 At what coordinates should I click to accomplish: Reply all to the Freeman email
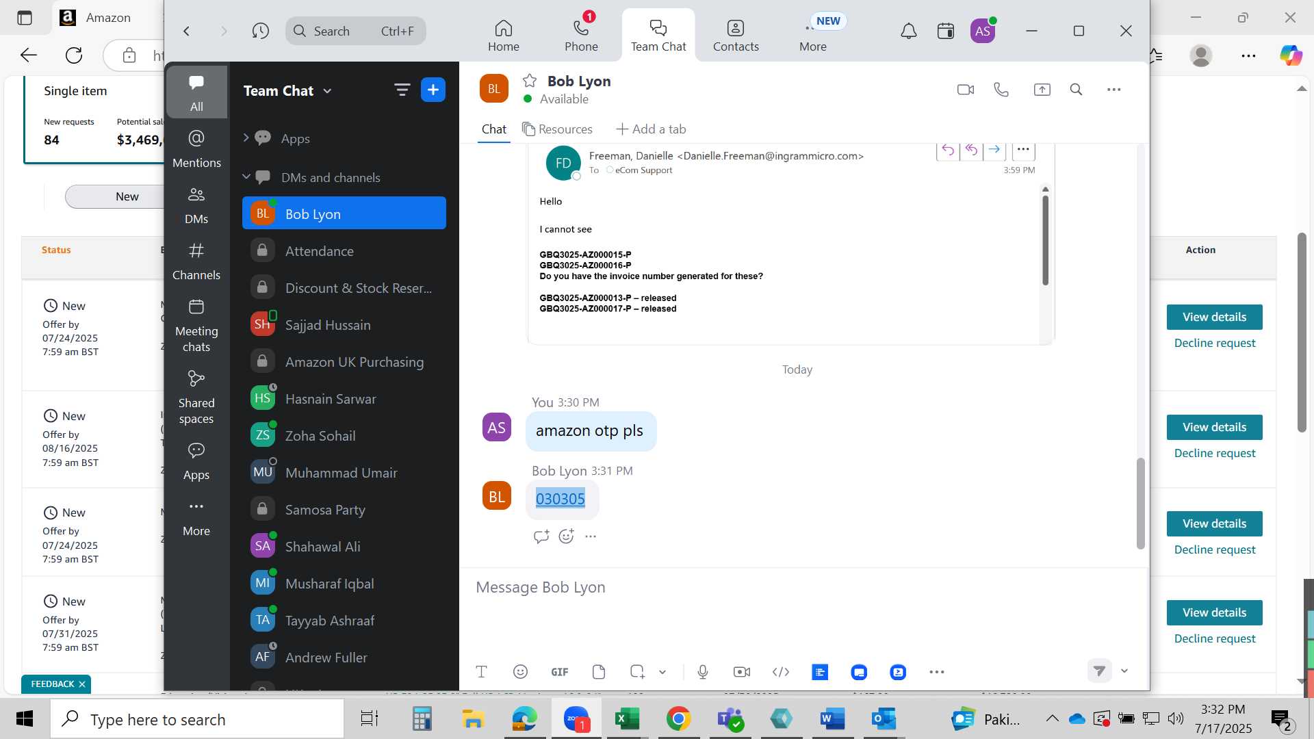pos(971,150)
